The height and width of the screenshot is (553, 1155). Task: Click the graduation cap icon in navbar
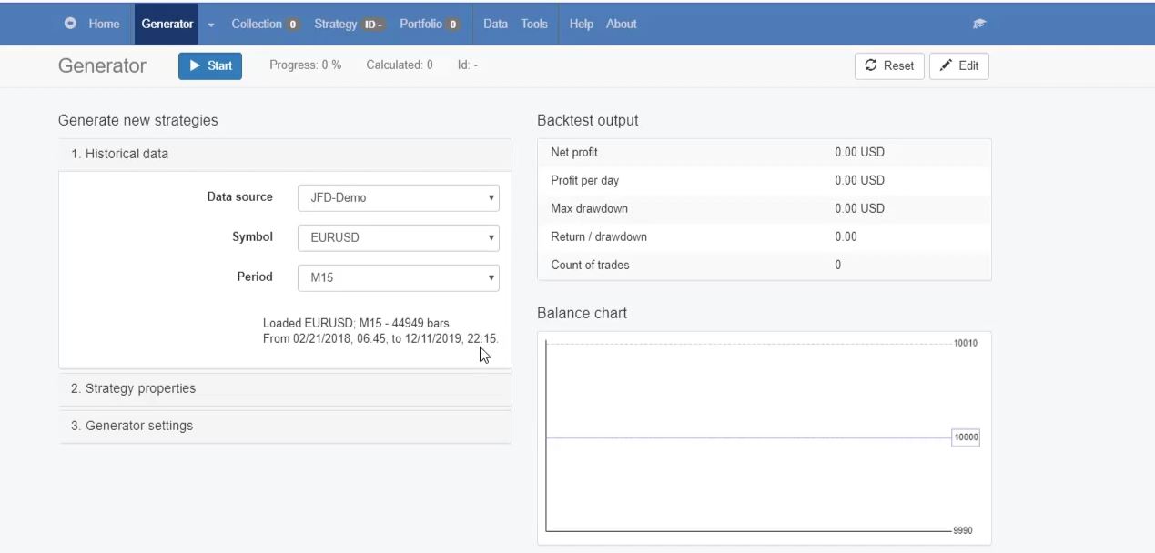pos(979,25)
